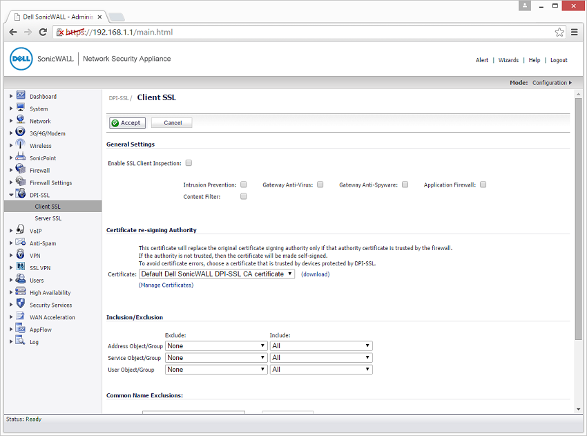
Task: Check the Intrusion Prevention box
Action: tap(243, 184)
